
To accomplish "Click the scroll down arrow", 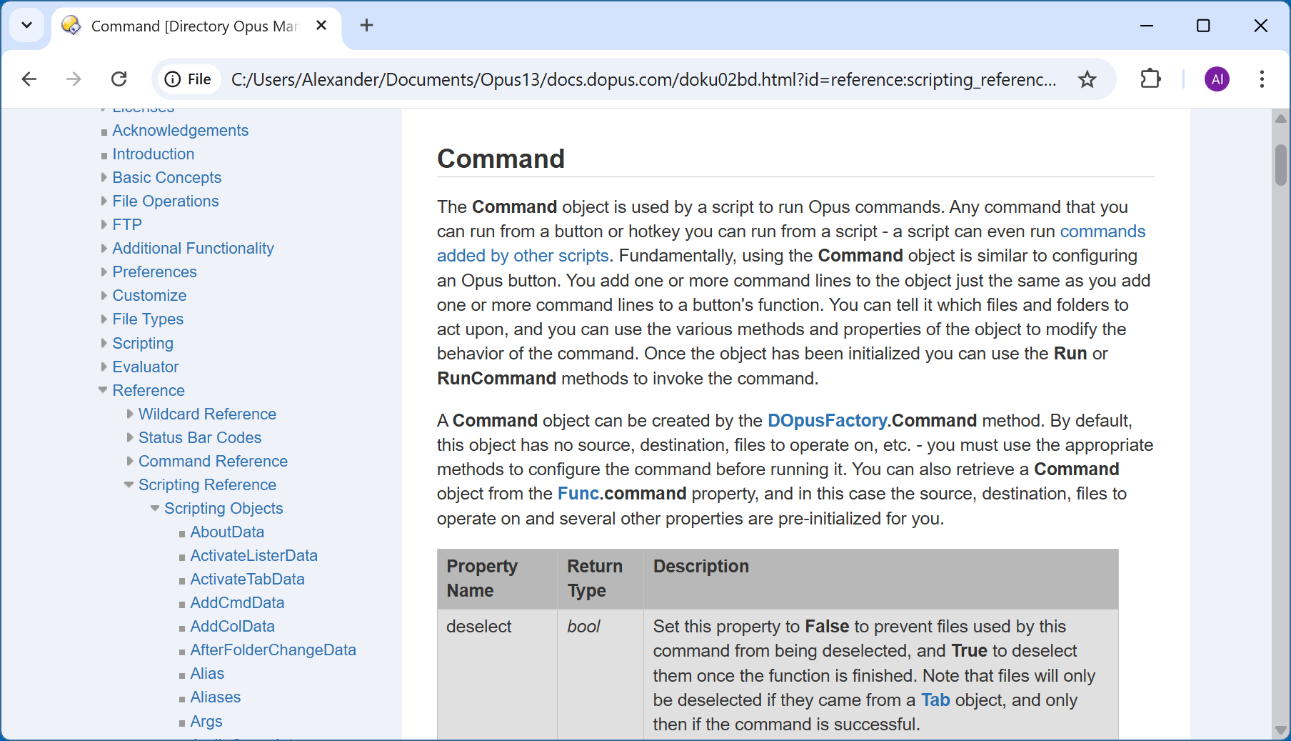I will click(x=1280, y=730).
